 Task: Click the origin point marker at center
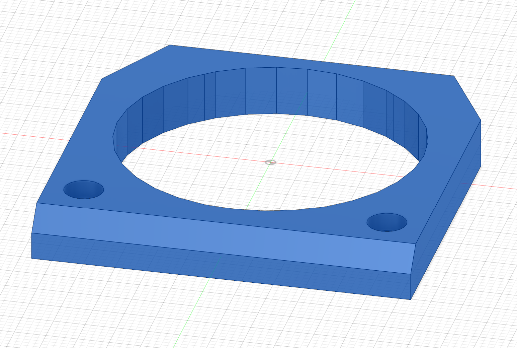pos(270,162)
